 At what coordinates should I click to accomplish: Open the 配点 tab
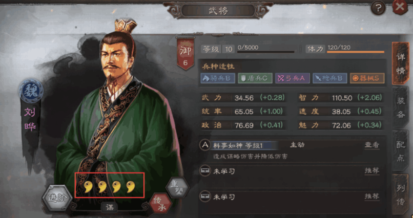click(x=401, y=152)
